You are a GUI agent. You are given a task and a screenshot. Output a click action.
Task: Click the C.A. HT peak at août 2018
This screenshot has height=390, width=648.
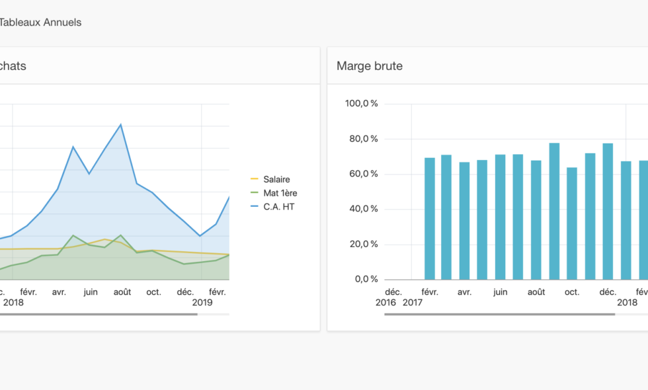(x=120, y=124)
